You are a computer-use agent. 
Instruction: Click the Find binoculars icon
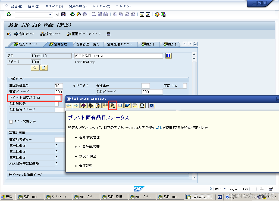[x=100, y=14]
